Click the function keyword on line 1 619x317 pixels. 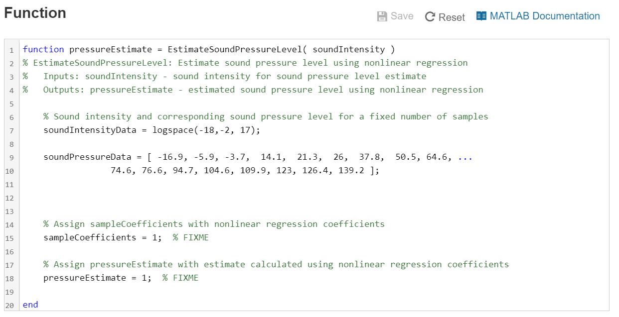43,49
